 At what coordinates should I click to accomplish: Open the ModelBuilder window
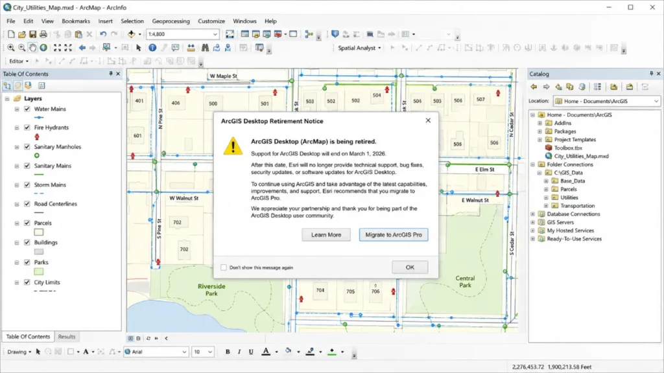(309, 34)
